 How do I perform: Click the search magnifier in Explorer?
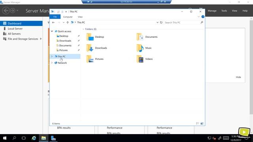tap(202, 22)
